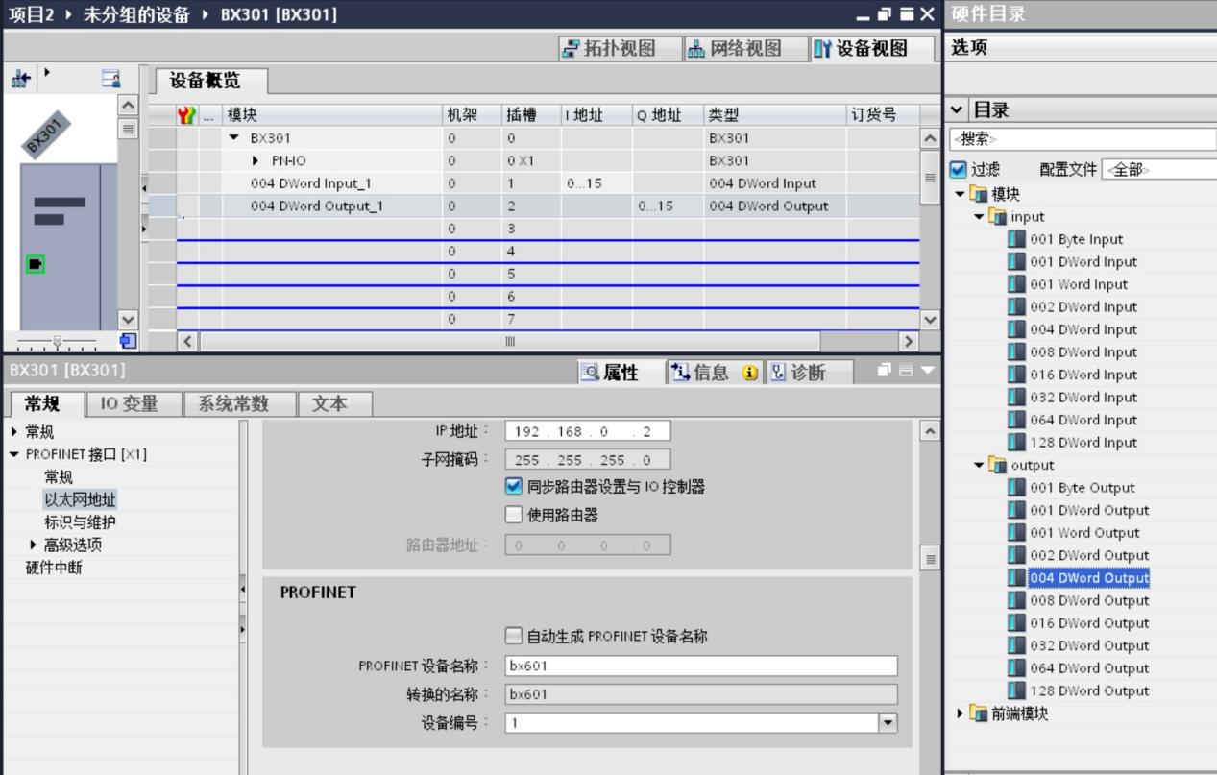The image size is (1217, 775).
Task: Collapse the input folder in catalog
Action: [x=979, y=217]
